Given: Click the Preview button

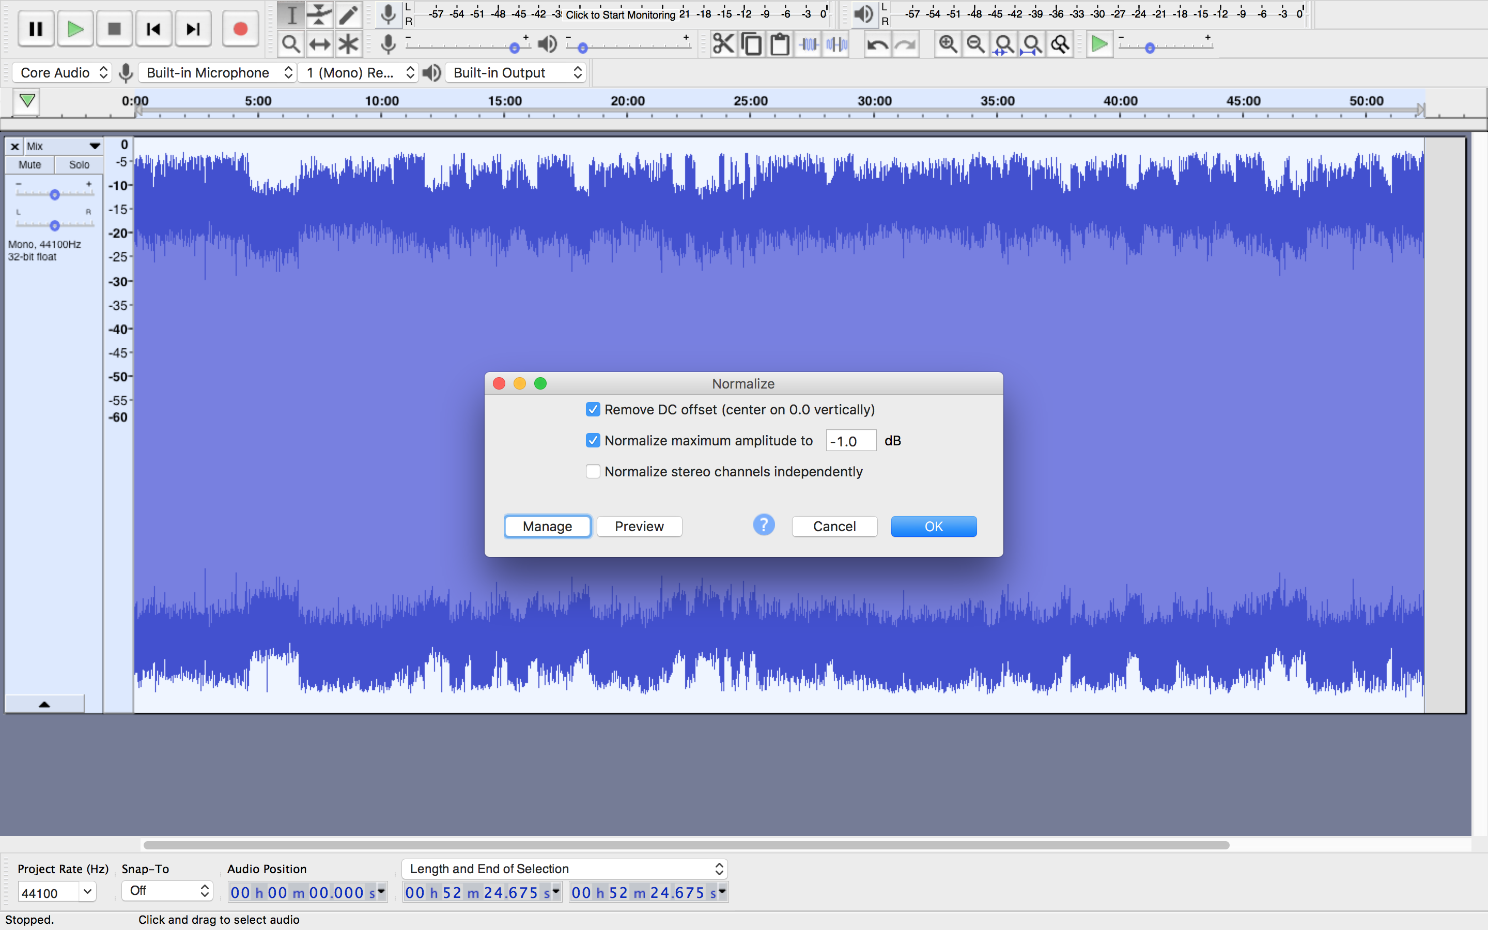Looking at the screenshot, I should coord(639,526).
